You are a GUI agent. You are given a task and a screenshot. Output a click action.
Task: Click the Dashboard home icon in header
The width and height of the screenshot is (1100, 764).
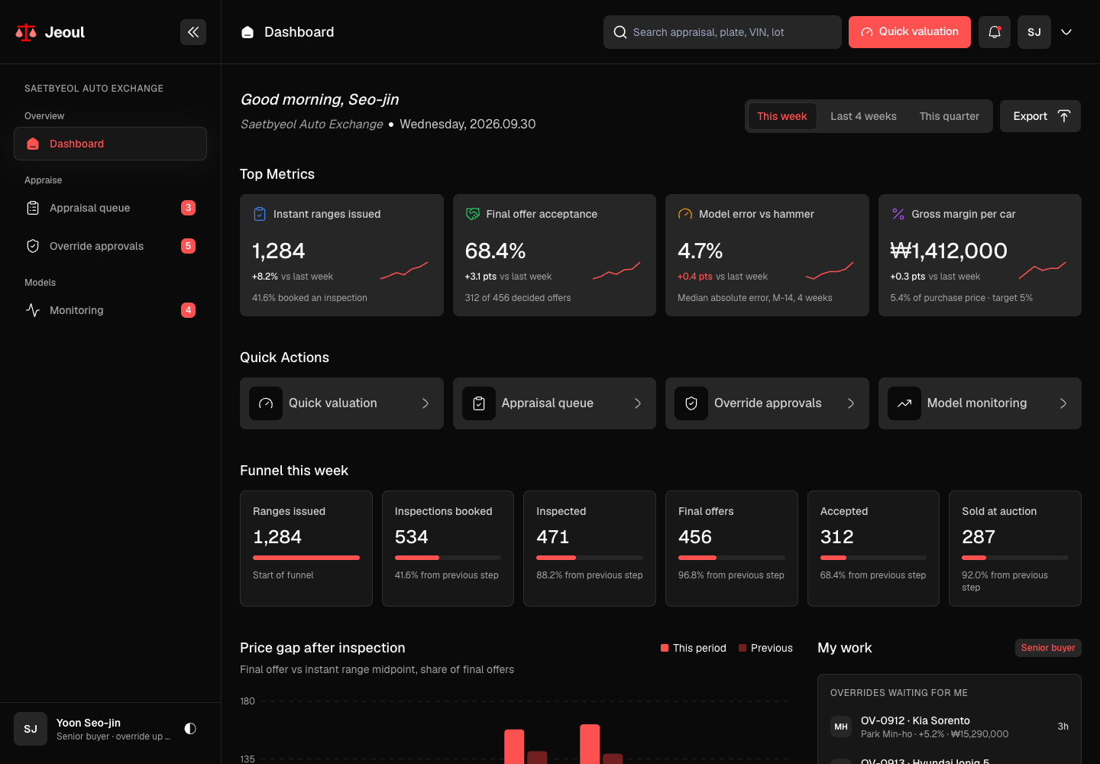tap(247, 32)
